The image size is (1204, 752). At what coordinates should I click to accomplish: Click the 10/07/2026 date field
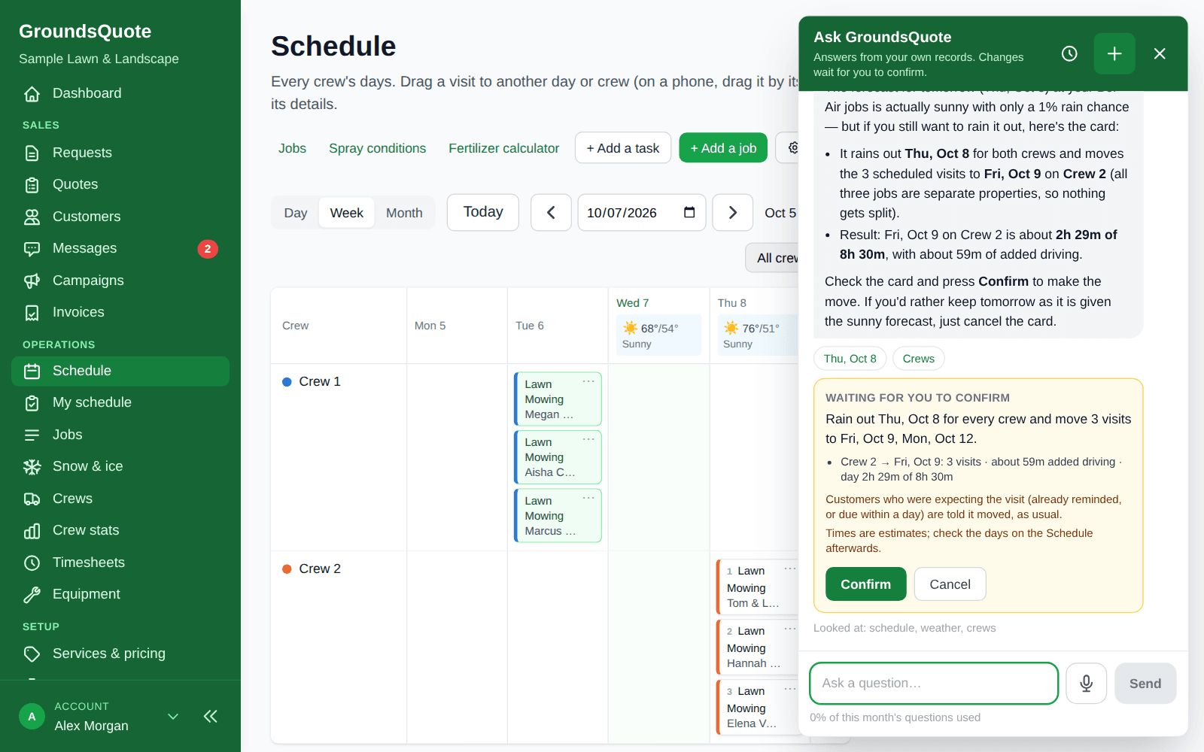[x=641, y=213]
